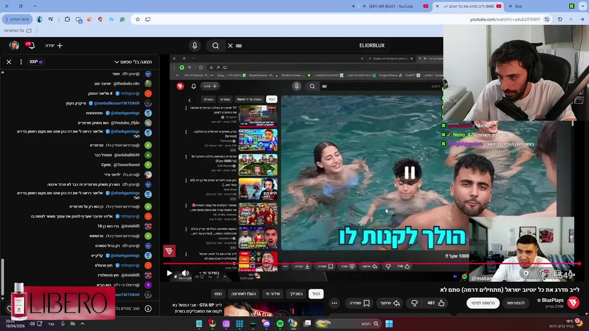
Task: Click the YouTube URL address bar
Action: pos(505,19)
